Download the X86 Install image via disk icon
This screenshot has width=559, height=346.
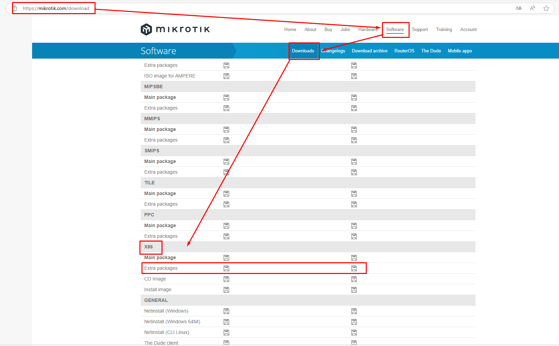226,290
